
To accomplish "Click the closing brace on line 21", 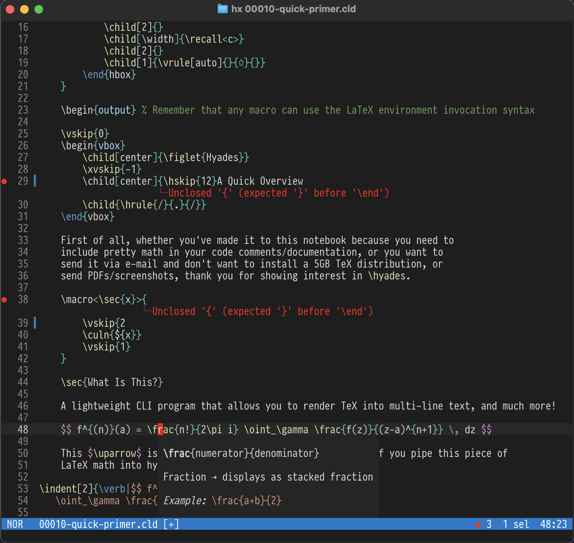I will 64,86.
